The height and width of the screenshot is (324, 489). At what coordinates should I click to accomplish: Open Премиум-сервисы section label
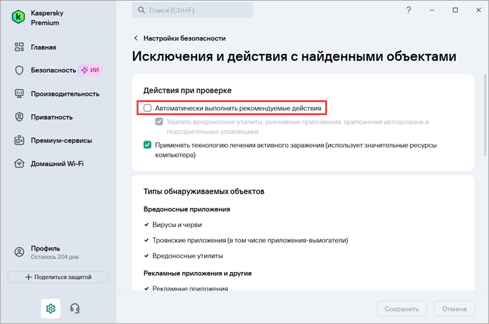click(61, 141)
